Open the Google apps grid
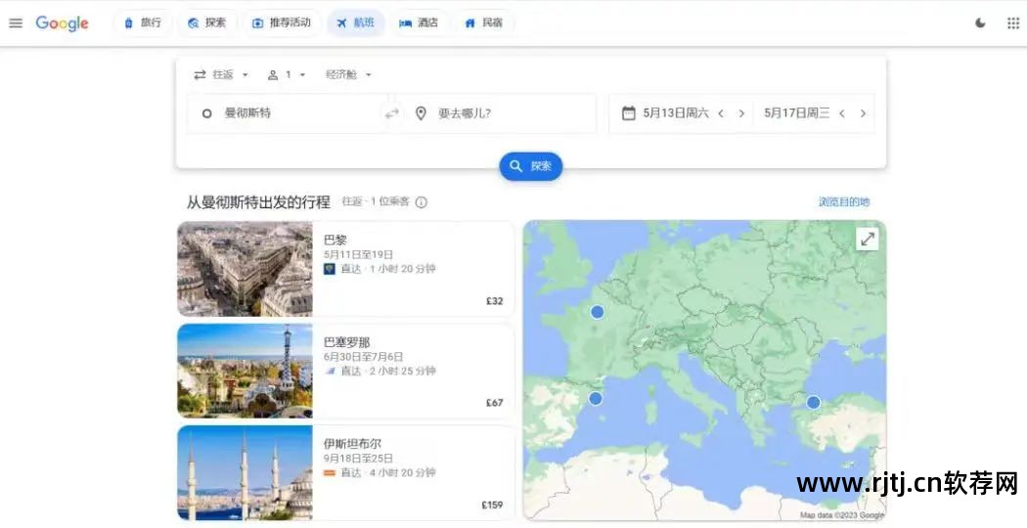The height and width of the screenshot is (528, 1027). coord(1012,22)
